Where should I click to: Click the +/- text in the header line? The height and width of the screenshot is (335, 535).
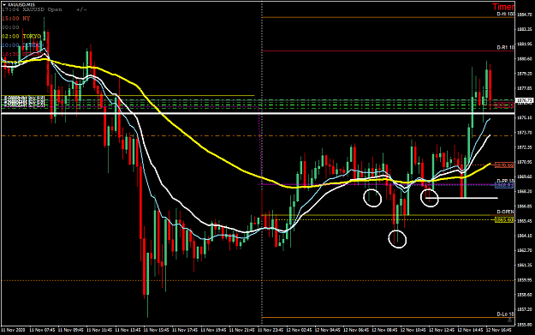pos(81,9)
